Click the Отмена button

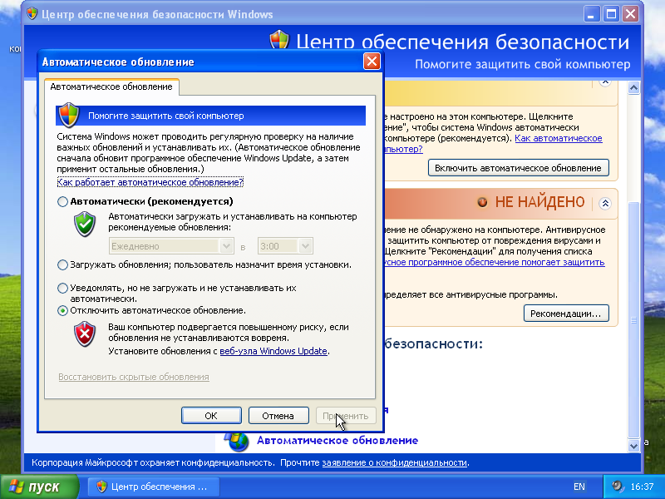278,415
